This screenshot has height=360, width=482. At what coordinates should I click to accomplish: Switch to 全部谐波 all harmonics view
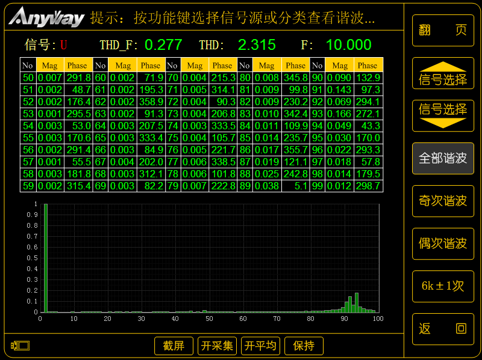(442, 159)
